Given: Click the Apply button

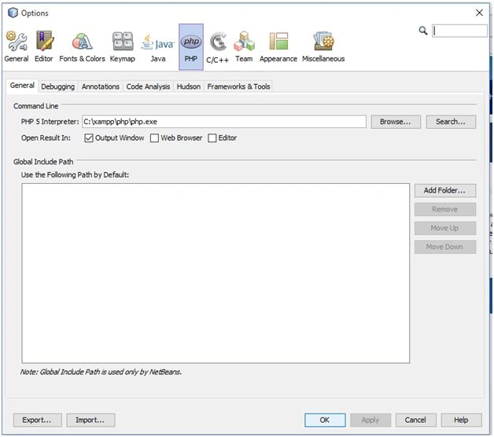Looking at the screenshot, I should coord(370,420).
